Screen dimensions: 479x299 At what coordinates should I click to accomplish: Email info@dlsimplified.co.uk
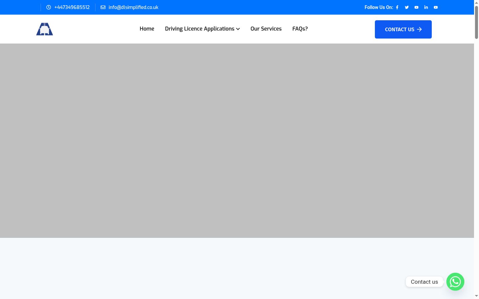(133, 7)
